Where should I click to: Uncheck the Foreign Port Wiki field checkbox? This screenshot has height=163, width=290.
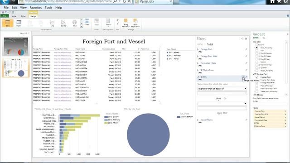(257, 83)
